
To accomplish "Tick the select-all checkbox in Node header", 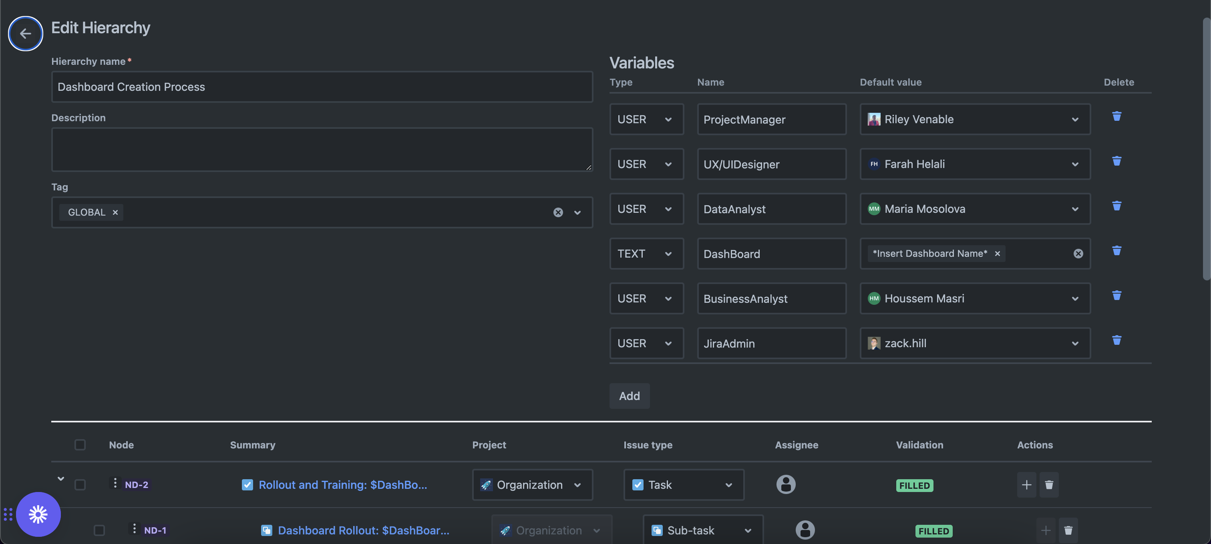I will tap(80, 444).
